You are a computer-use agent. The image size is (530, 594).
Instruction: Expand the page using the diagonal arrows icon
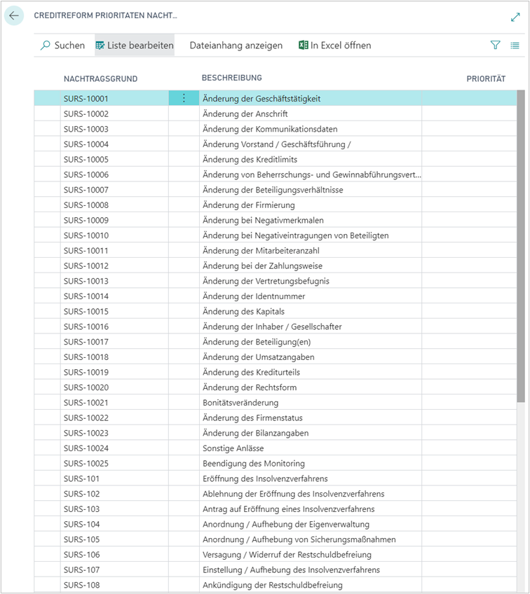coord(515,17)
